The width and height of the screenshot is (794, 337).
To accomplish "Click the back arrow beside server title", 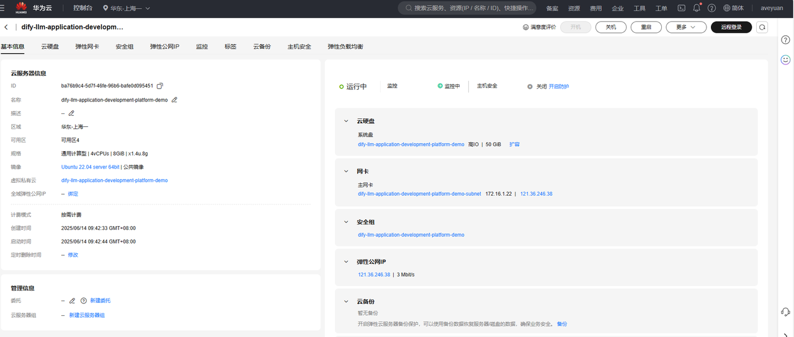I will point(6,27).
